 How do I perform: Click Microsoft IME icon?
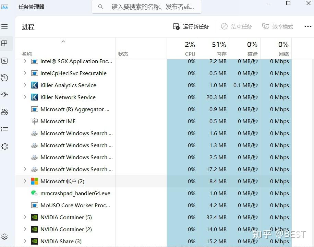(x=34, y=121)
